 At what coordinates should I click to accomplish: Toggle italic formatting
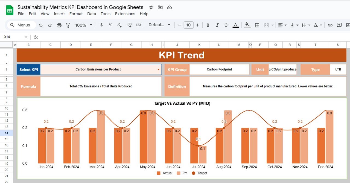pos(217,25)
